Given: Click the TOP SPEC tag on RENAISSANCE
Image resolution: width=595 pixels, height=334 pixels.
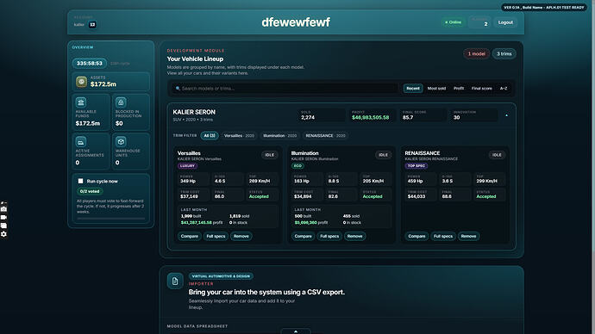Looking at the screenshot, I should (x=416, y=165).
